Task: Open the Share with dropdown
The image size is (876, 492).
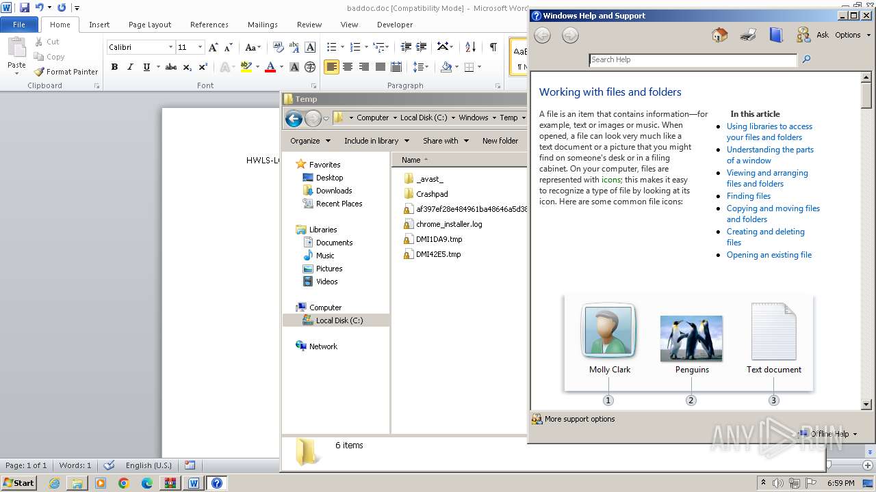Action: click(x=446, y=141)
